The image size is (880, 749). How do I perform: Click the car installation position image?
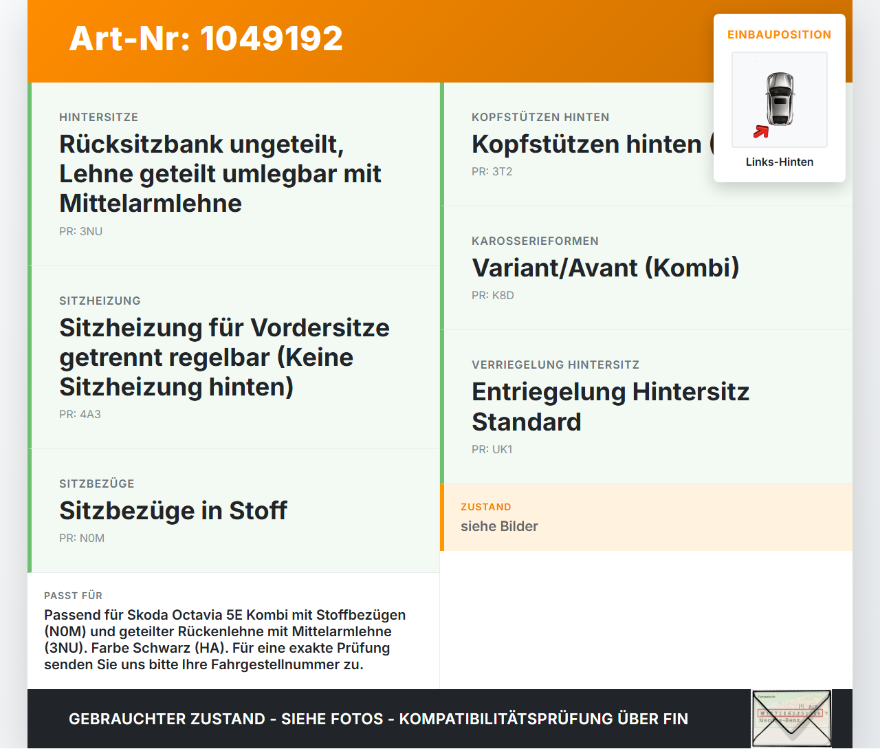pos(780,100)
